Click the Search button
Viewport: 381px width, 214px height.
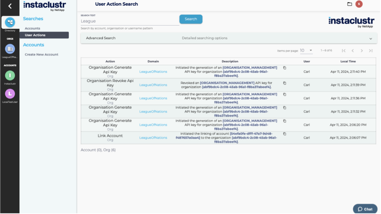[x=191, y=19]
